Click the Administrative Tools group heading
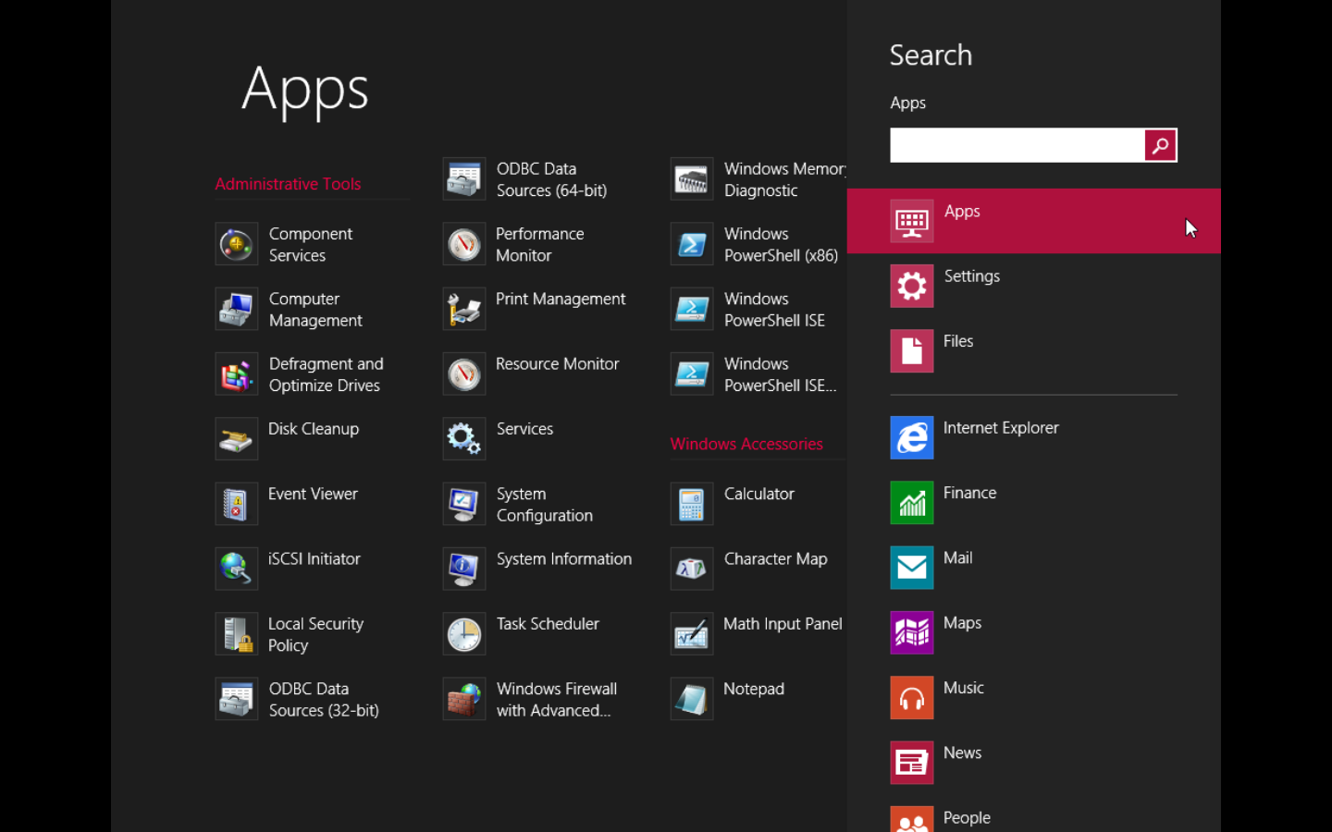The width and height of the screenshot is (1332, 832). (288, 184)
